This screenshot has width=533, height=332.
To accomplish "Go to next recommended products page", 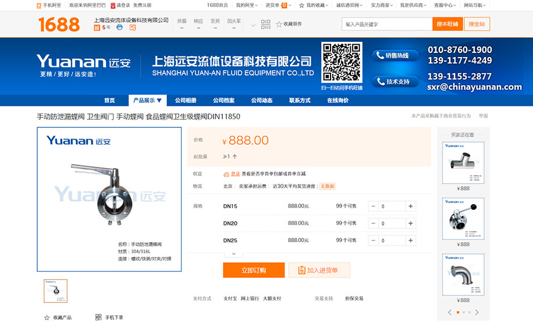I will point(477,312).
